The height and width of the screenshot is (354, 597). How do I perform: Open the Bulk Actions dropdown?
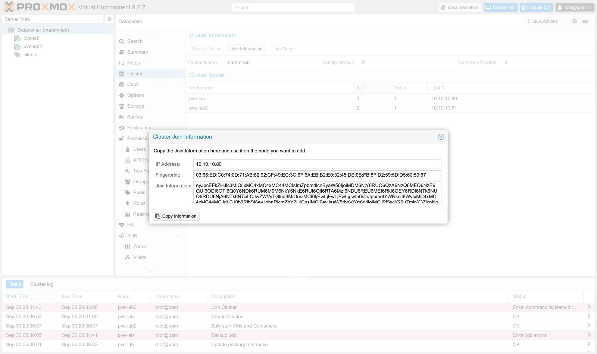[x=545, y=21]
